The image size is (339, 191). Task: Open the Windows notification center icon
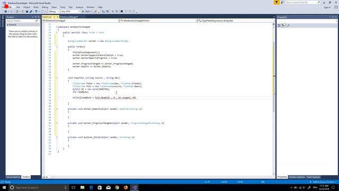point(333,187)
